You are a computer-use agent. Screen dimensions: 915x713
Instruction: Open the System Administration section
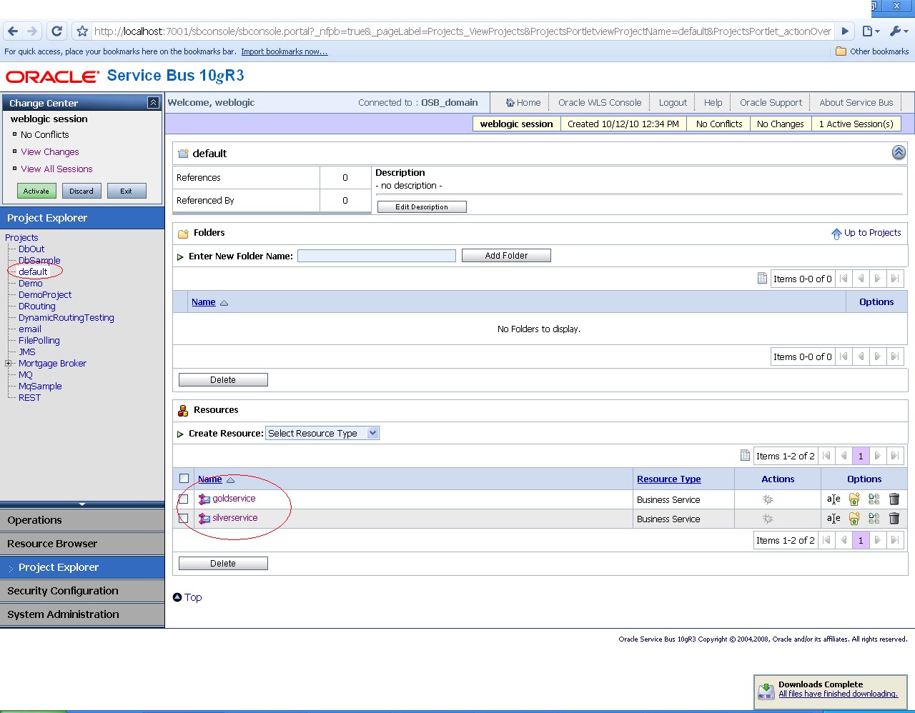pos(82,614)
